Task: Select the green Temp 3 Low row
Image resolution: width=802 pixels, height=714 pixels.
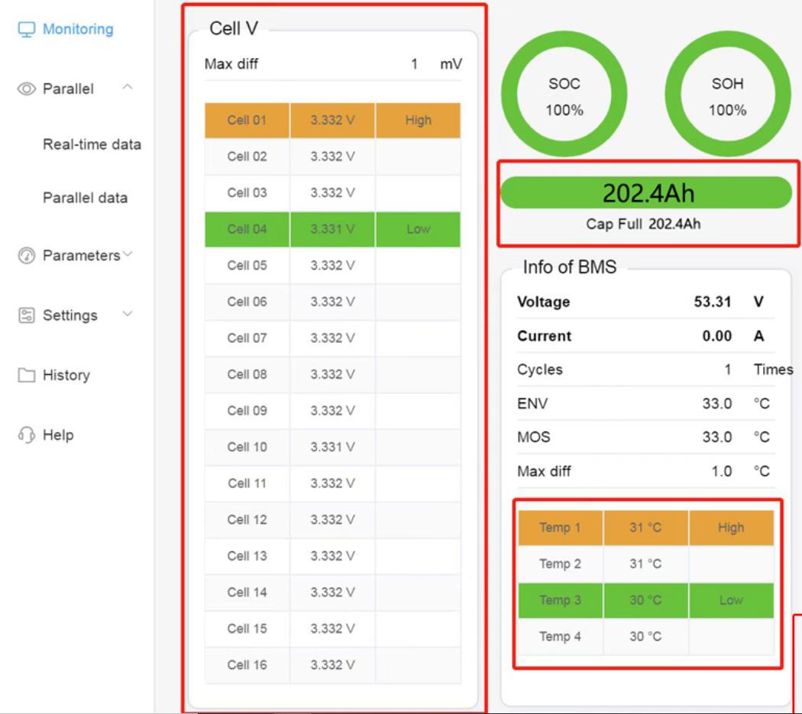Action: coord(645,600)
